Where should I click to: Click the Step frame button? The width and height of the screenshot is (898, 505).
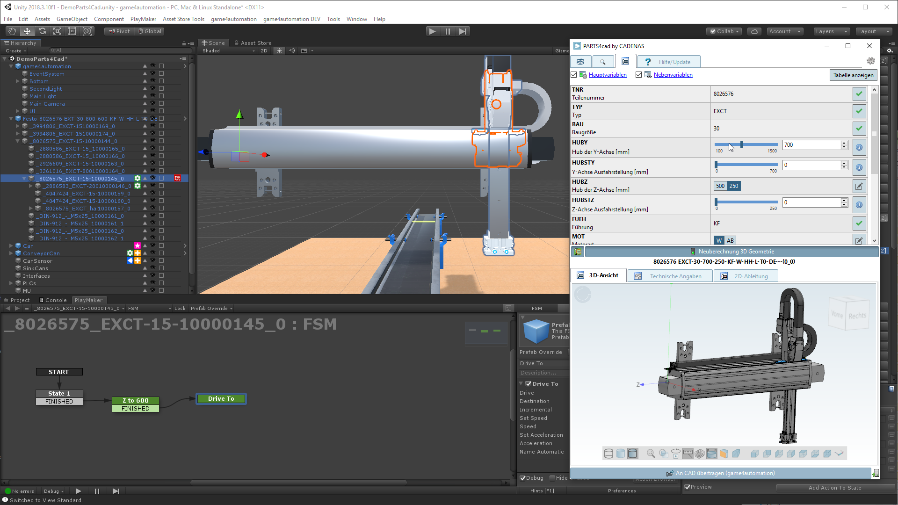(x=463, y=31)
